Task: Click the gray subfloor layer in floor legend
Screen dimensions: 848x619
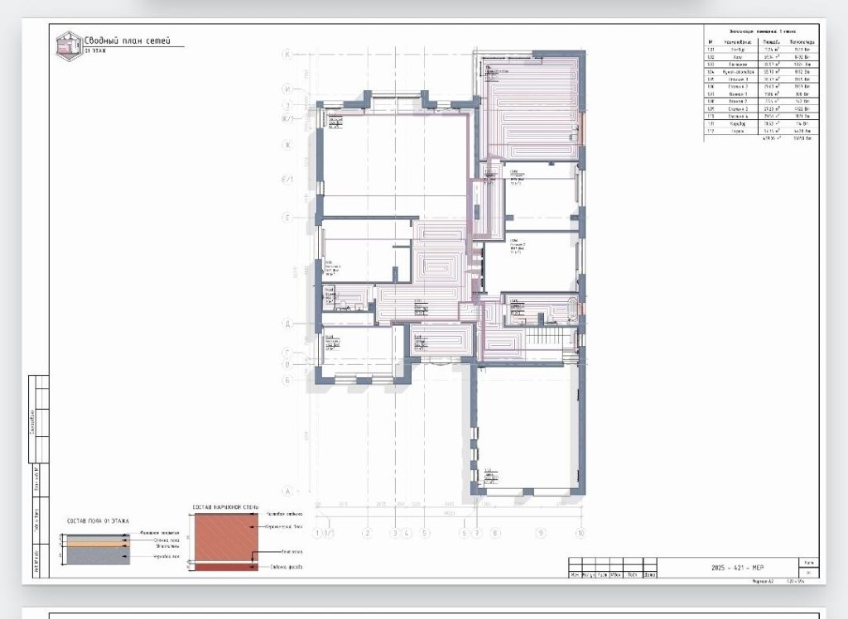Action: 98,556
